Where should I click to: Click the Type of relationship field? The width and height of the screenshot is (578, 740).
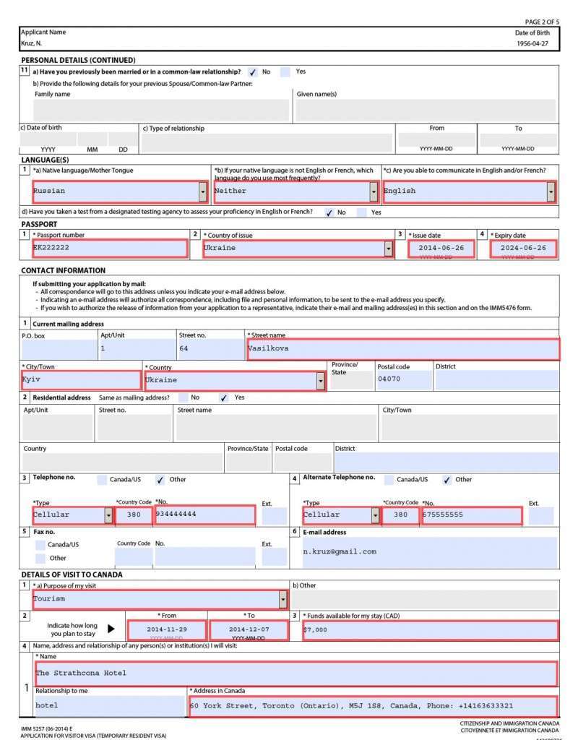point(267,143)
